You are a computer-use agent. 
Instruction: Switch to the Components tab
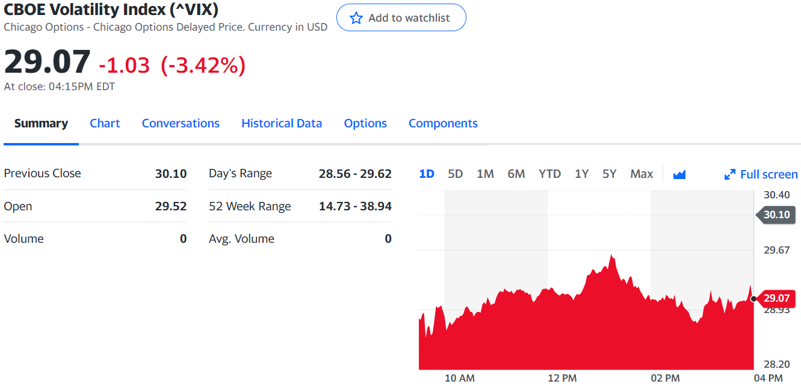coord(443,123)
